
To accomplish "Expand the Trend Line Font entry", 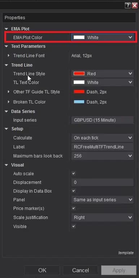I will click(9, 56).
